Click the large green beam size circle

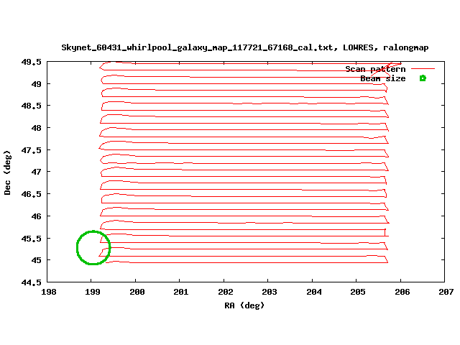coord(93,247)
